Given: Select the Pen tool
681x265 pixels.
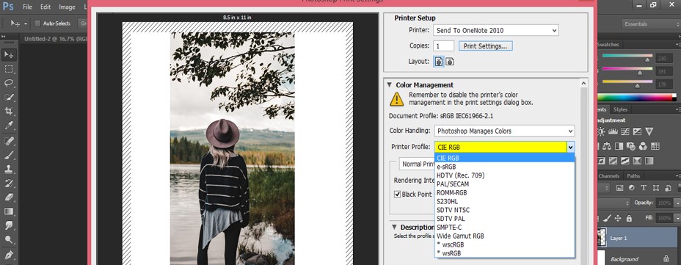Looking at the screenshot, I should 9,255.
